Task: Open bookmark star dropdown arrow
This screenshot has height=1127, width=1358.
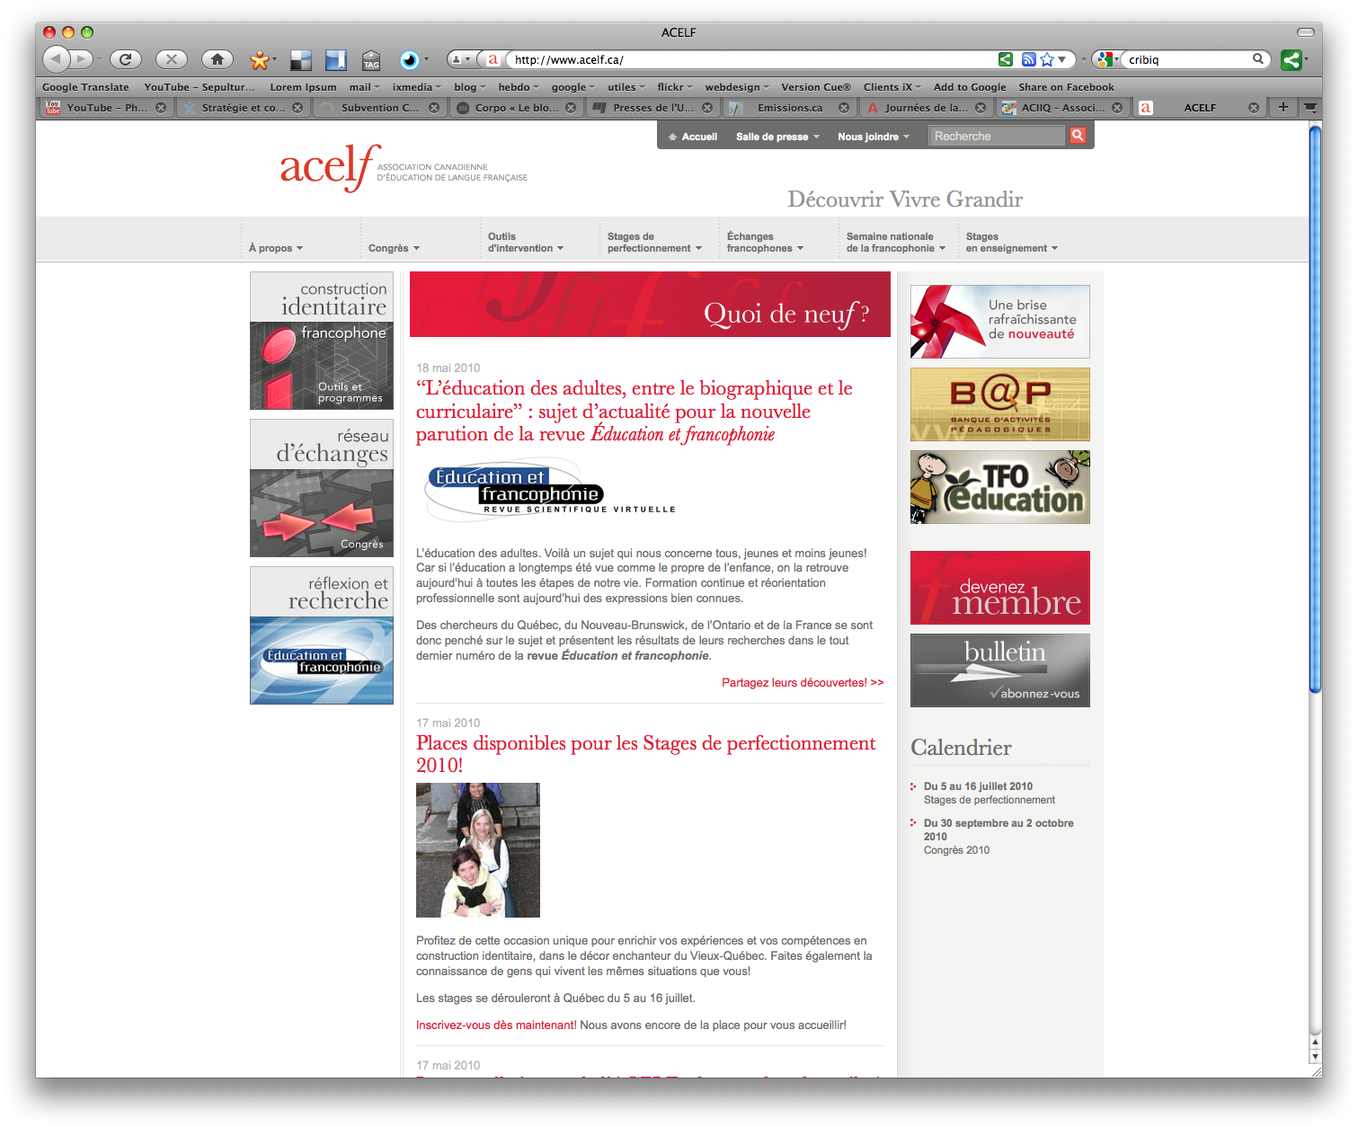Action: tap(1061, 59)
